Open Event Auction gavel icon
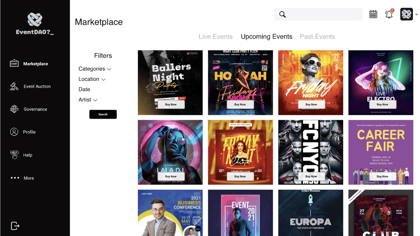Viewport: 420px width, 236px height. tap(14, 86)
